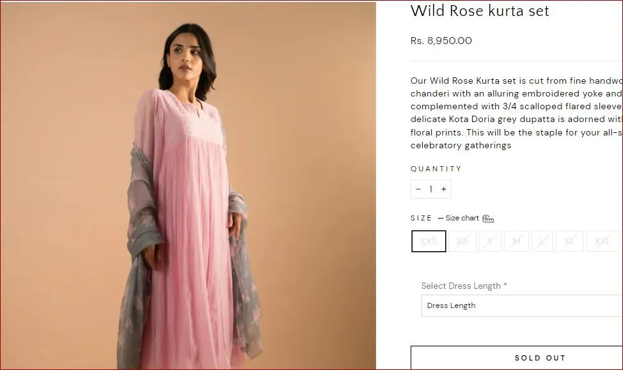Open the Dress Length dropdown
The width and height of the screenshot is (623, 370).
click(x=521, y=305)
